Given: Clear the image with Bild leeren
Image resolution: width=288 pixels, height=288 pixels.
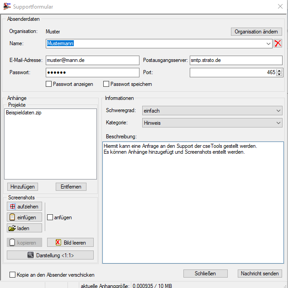Looking at the screenshot, I should point(70,243).
